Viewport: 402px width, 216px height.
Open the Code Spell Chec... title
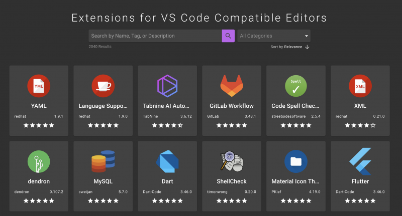click(295, 106)
